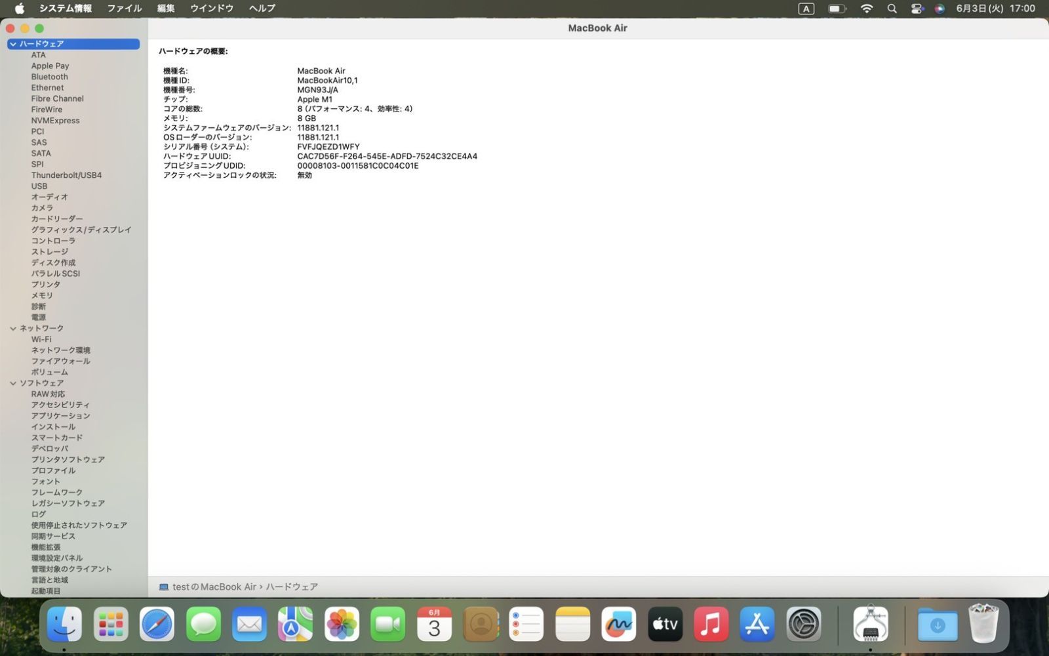1049x656 pixels.
Task: Open Music app in the Dock
Action: coord(711,624)
